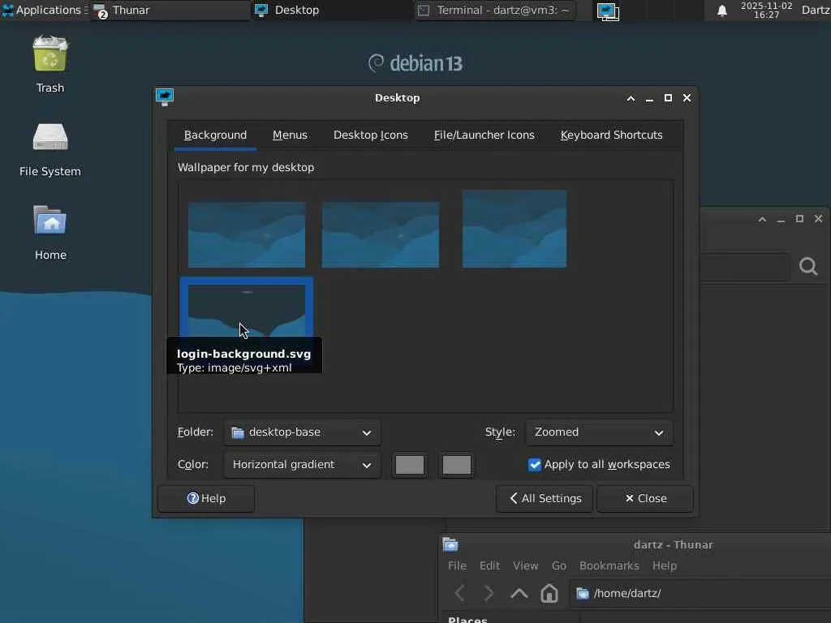Open the File/Launcher Icons tab
Screen dimensions: 831x623
(484, 135)
